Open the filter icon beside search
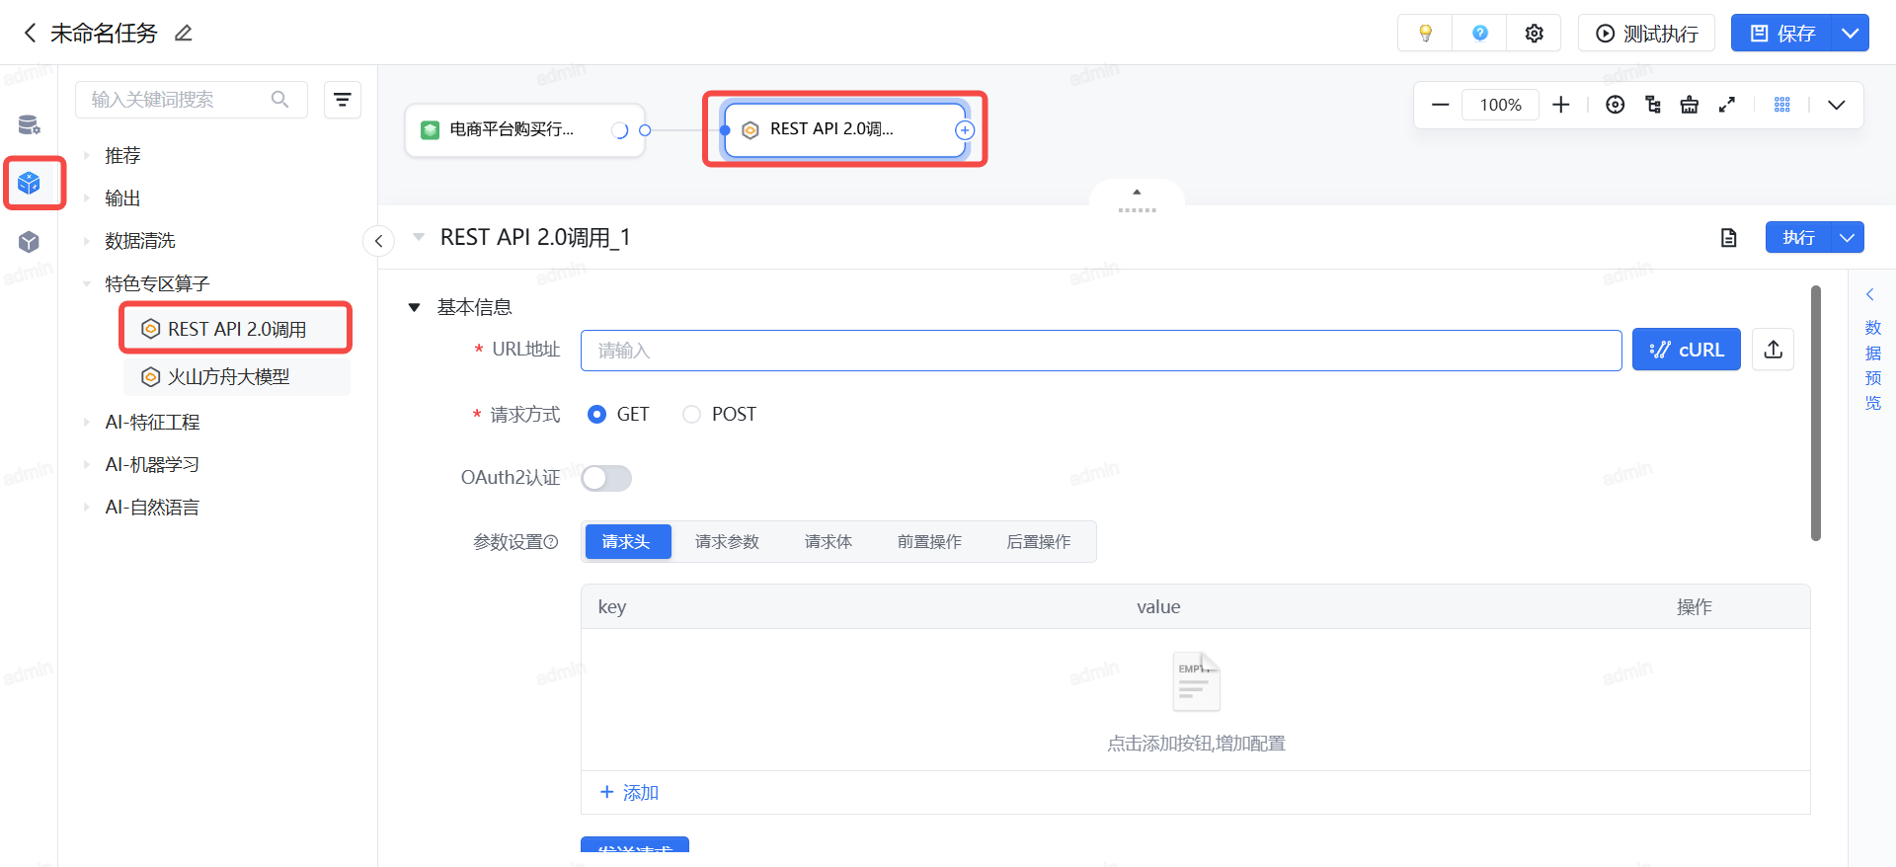1896x867 pixels. 343,100
